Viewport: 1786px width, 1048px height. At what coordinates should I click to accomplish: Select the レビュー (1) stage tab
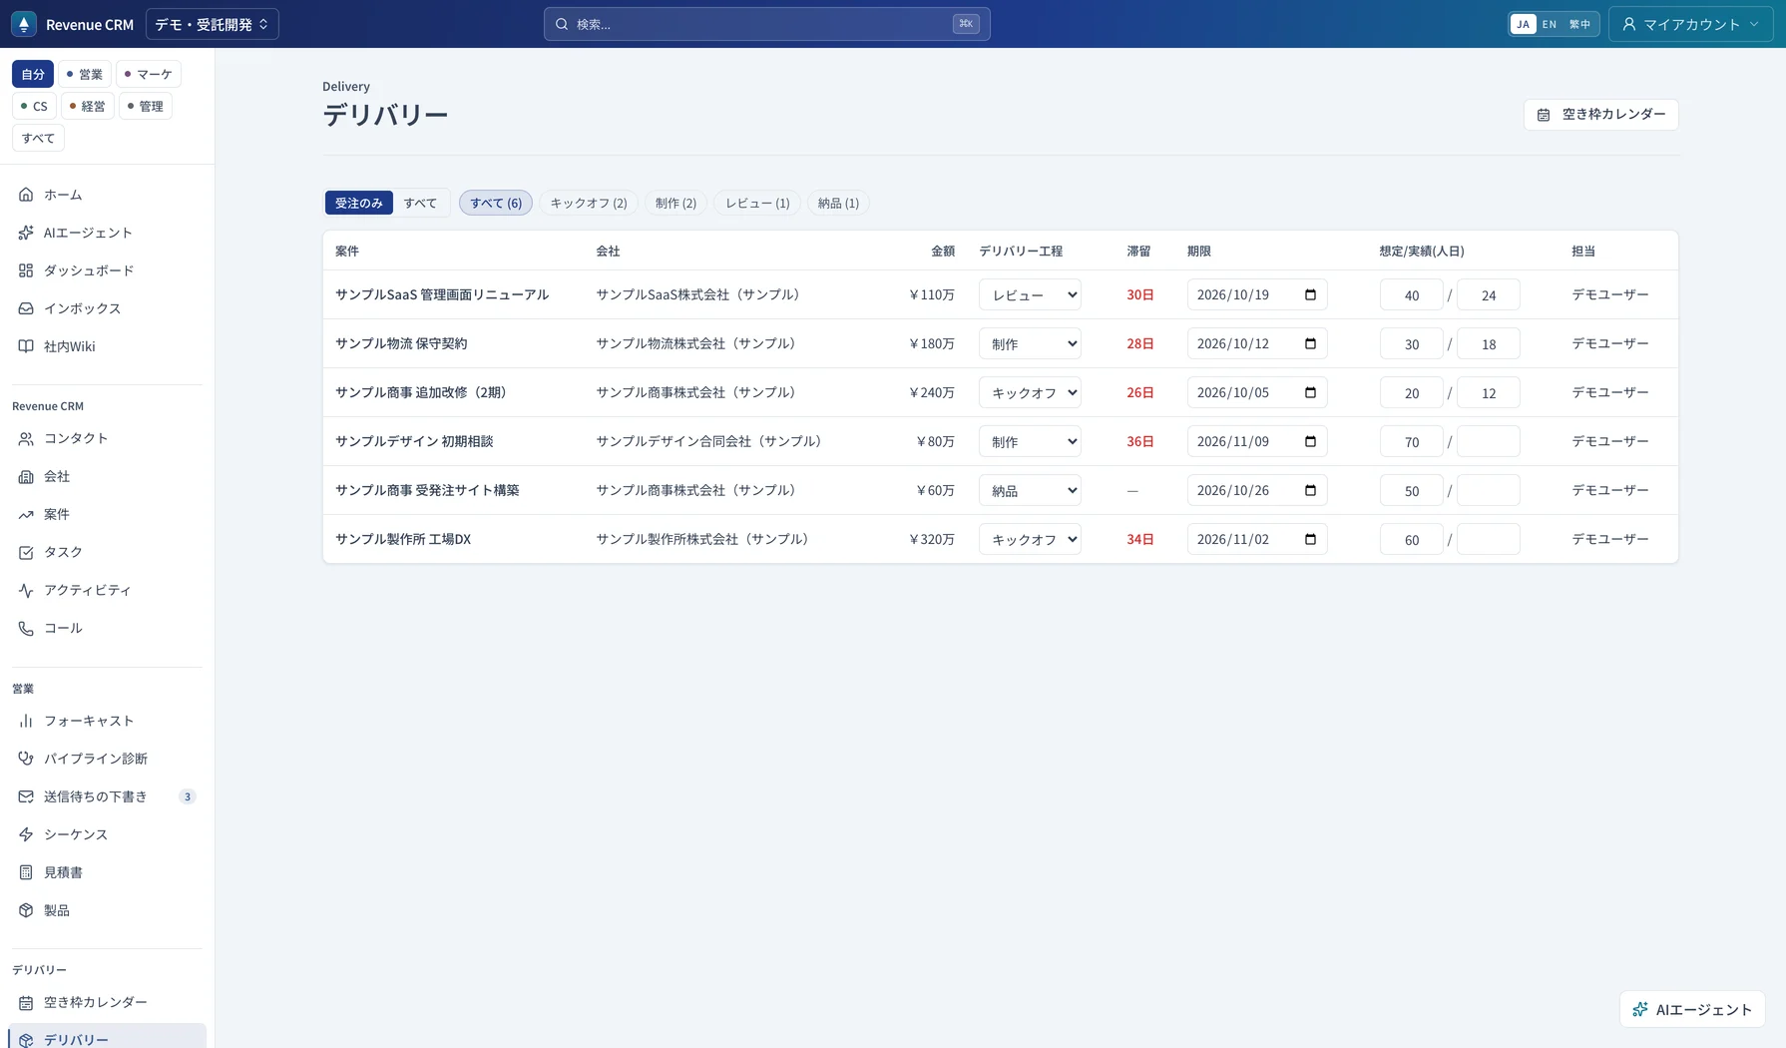point(757,203)
